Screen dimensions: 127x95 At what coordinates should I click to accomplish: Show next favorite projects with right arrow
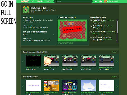pos(117,86)
